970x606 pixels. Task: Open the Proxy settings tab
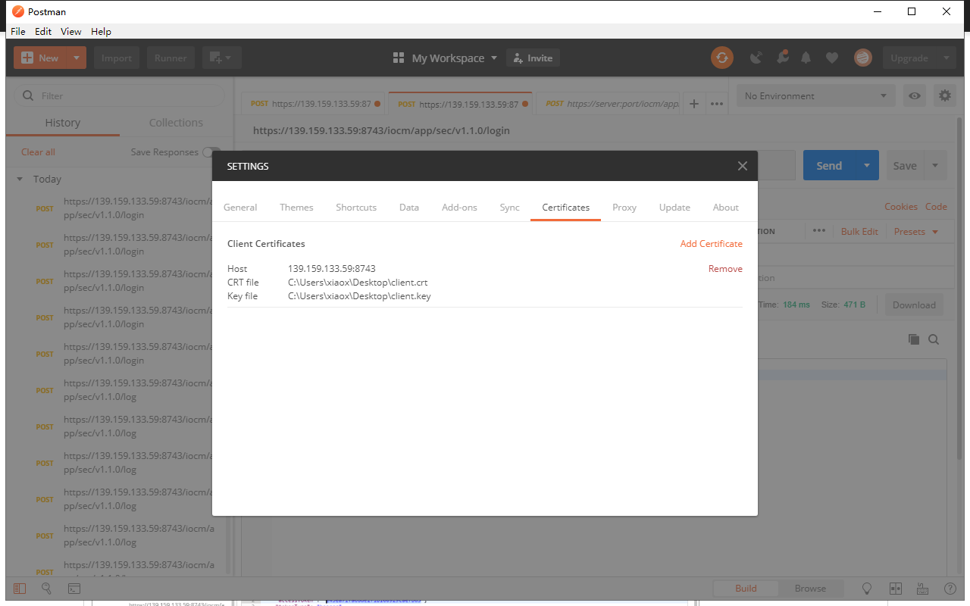click(x=624, y=208)
